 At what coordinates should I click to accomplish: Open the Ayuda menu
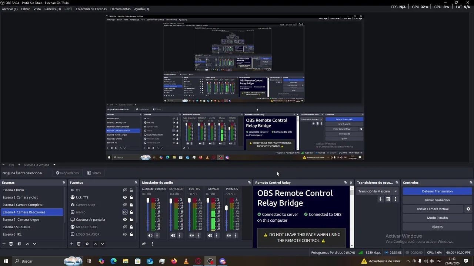(141, 9)
